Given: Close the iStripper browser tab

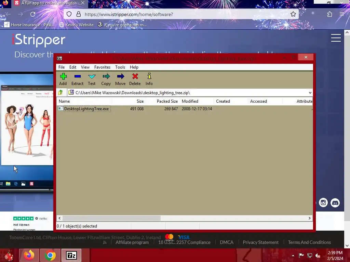Looking at the screenshot, I should pyautogui.click(x=83, y=3).
